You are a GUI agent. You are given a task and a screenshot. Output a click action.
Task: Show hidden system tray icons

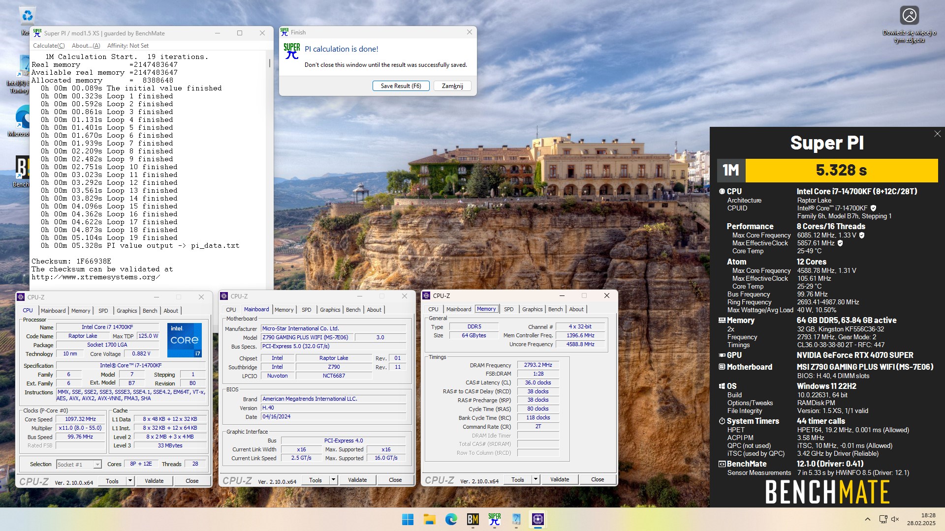868,519
